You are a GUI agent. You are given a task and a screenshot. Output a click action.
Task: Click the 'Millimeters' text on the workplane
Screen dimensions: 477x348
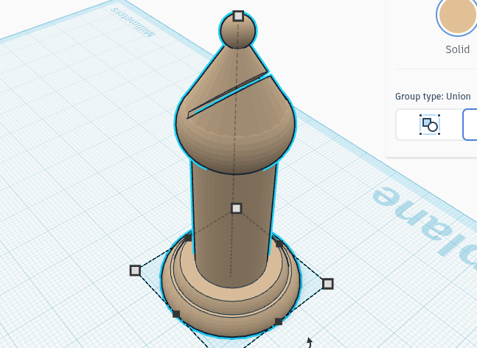coord(133,22)
